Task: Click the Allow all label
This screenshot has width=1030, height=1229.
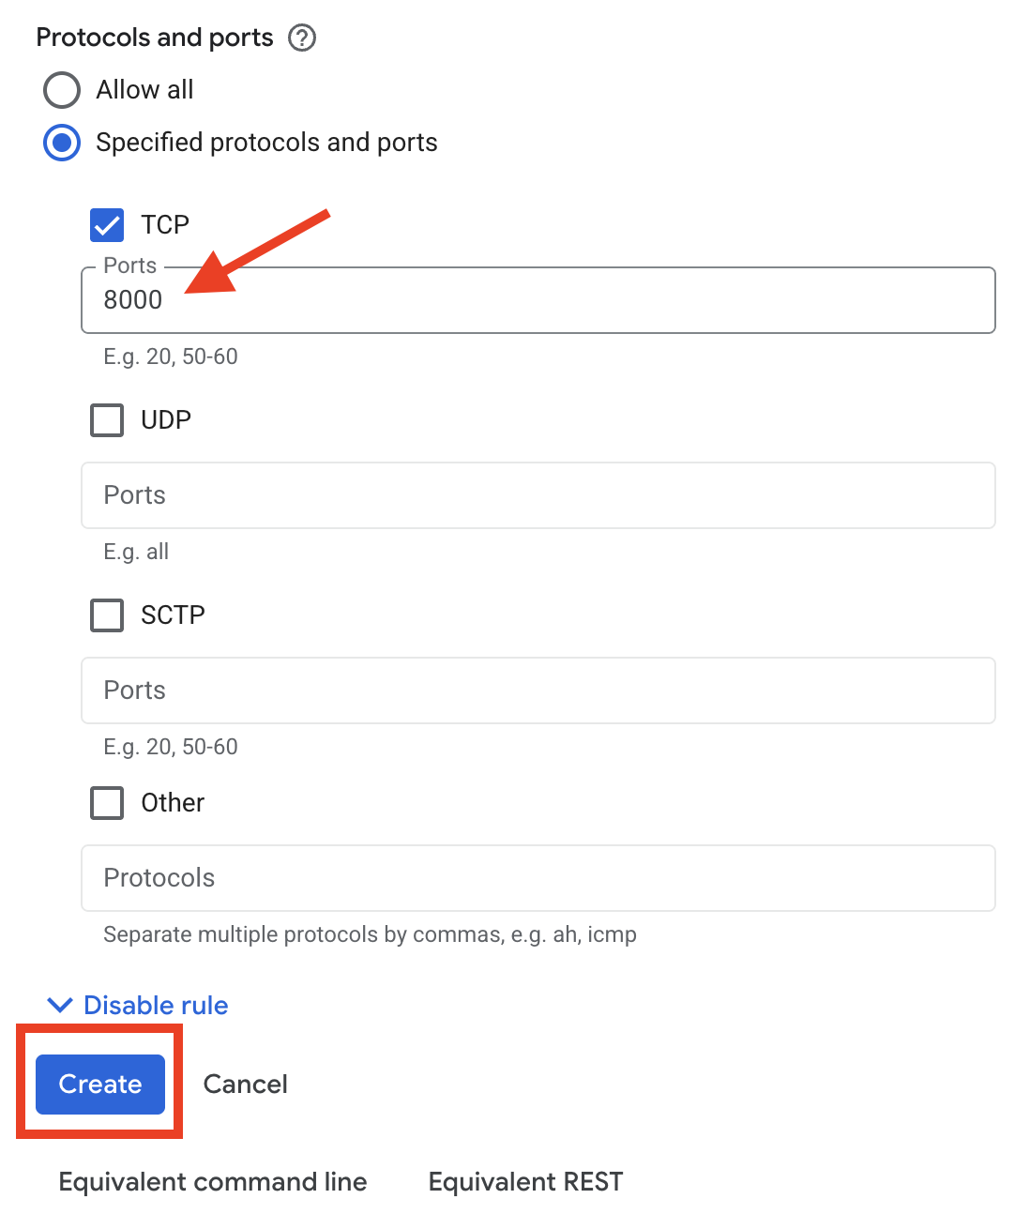Action: click(x=144, y=90)
